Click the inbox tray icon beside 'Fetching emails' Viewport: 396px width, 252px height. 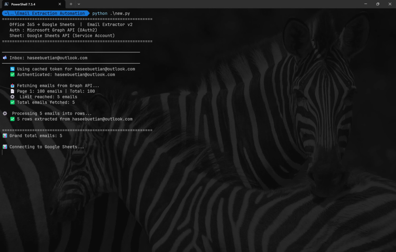[x=12, y=85]
